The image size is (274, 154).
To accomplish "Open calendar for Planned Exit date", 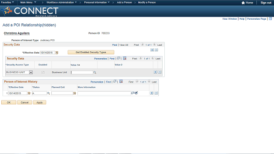I will [74, 93].
